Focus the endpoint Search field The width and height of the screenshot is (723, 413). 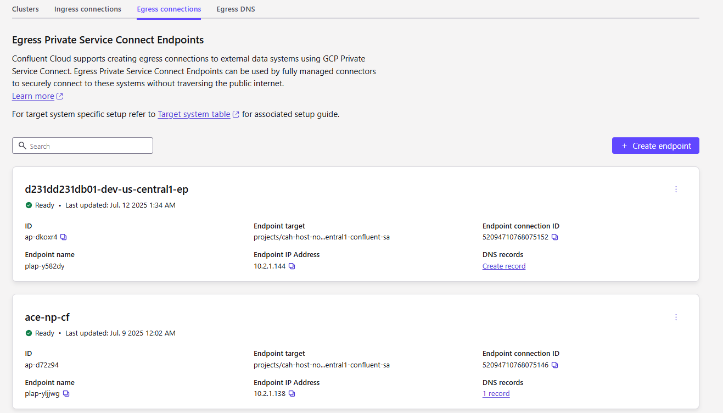[x=82, y=146]
